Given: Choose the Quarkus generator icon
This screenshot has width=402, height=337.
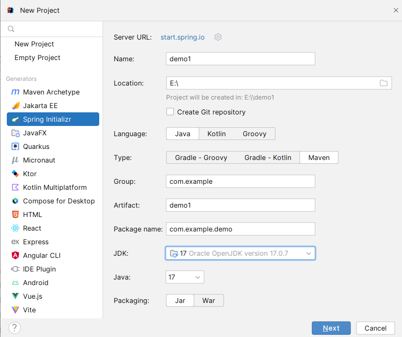Looking at the screenshot, I should [x=15, y=146].
